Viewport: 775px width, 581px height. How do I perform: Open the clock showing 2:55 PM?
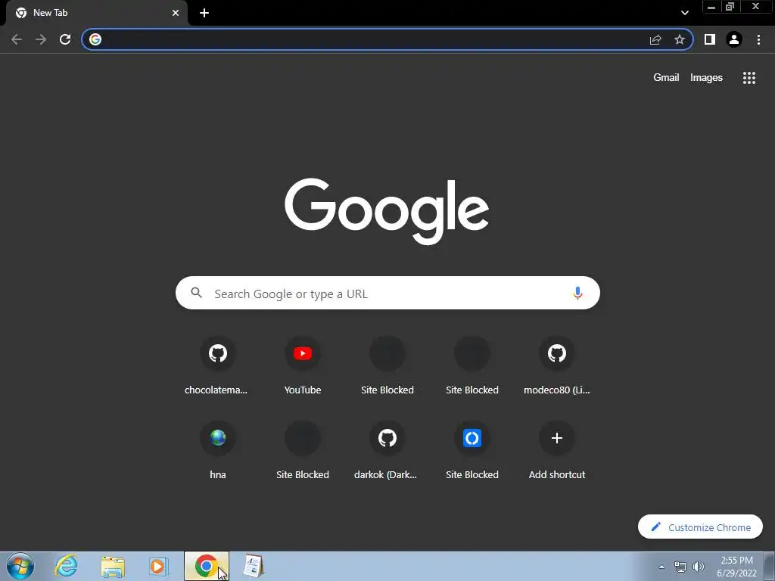pos(736,567)
